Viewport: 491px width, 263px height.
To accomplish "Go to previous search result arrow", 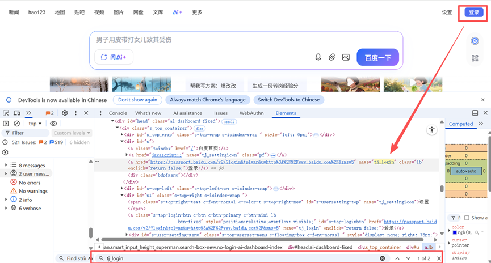I will [x=397, y=258].
